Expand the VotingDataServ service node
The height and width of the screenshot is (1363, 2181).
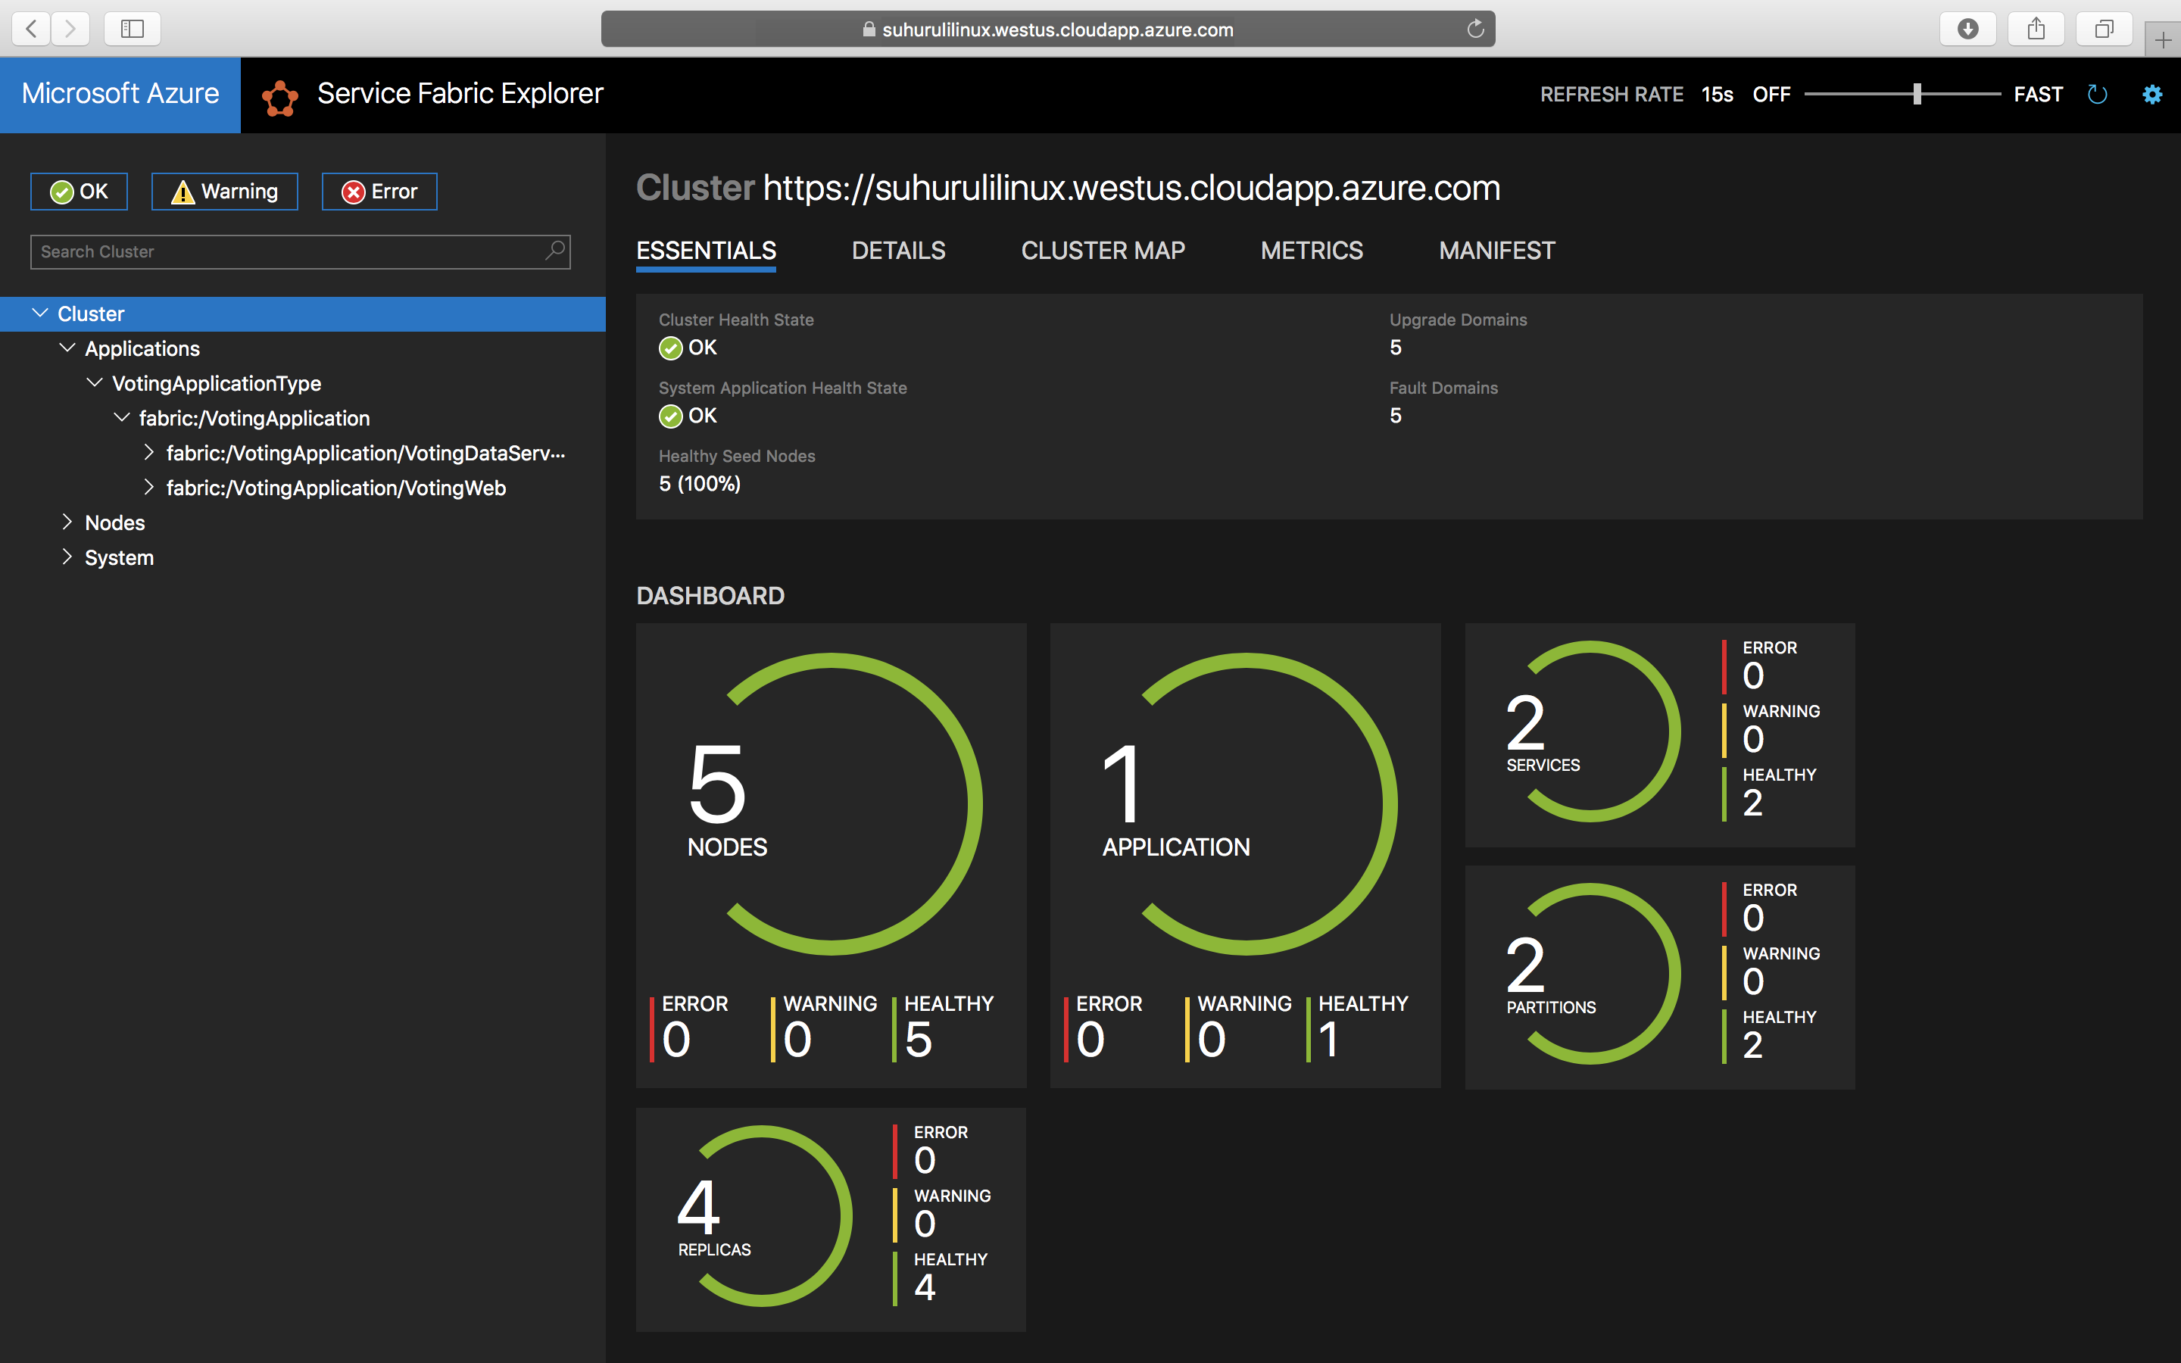pos(145,452)
